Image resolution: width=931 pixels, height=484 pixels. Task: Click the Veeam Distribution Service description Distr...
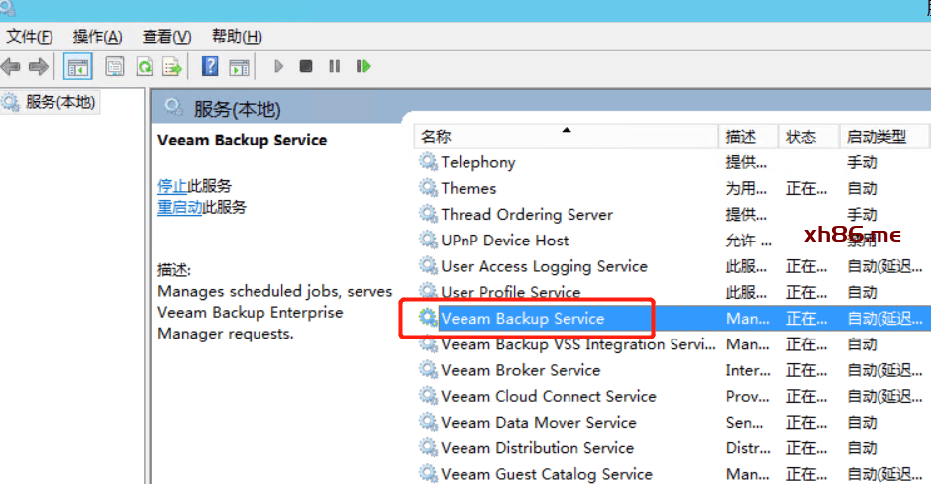[x=748, y=448]
